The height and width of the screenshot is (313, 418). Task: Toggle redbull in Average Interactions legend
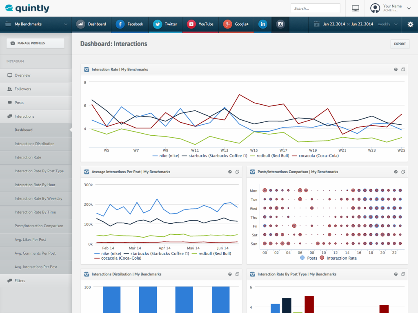[211, 253]
